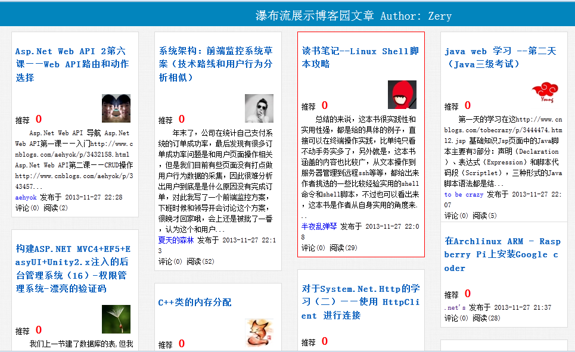The image size is (575, 352).
Task: Click 推荐 count on 系统架构 card
Action: [x=182, y=119]
